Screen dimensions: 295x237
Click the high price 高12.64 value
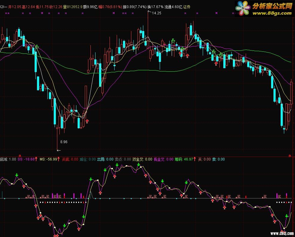click(x=28, y=7)
